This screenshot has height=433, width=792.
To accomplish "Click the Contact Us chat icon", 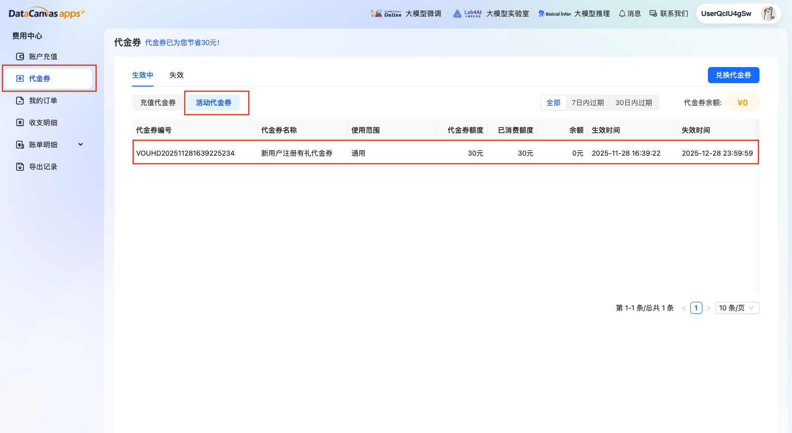I will coord(653,14).
